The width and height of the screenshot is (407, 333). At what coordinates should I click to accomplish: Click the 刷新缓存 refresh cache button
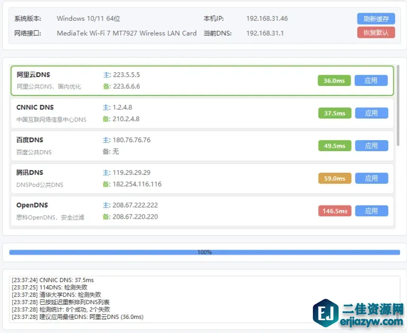pyautogui.click(x=376, y=18)
